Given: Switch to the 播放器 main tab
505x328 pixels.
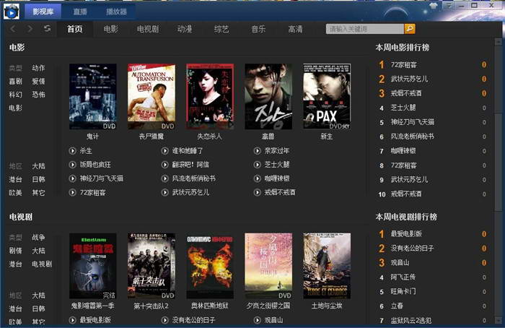Looking at the screenshot, I should 116,12.
